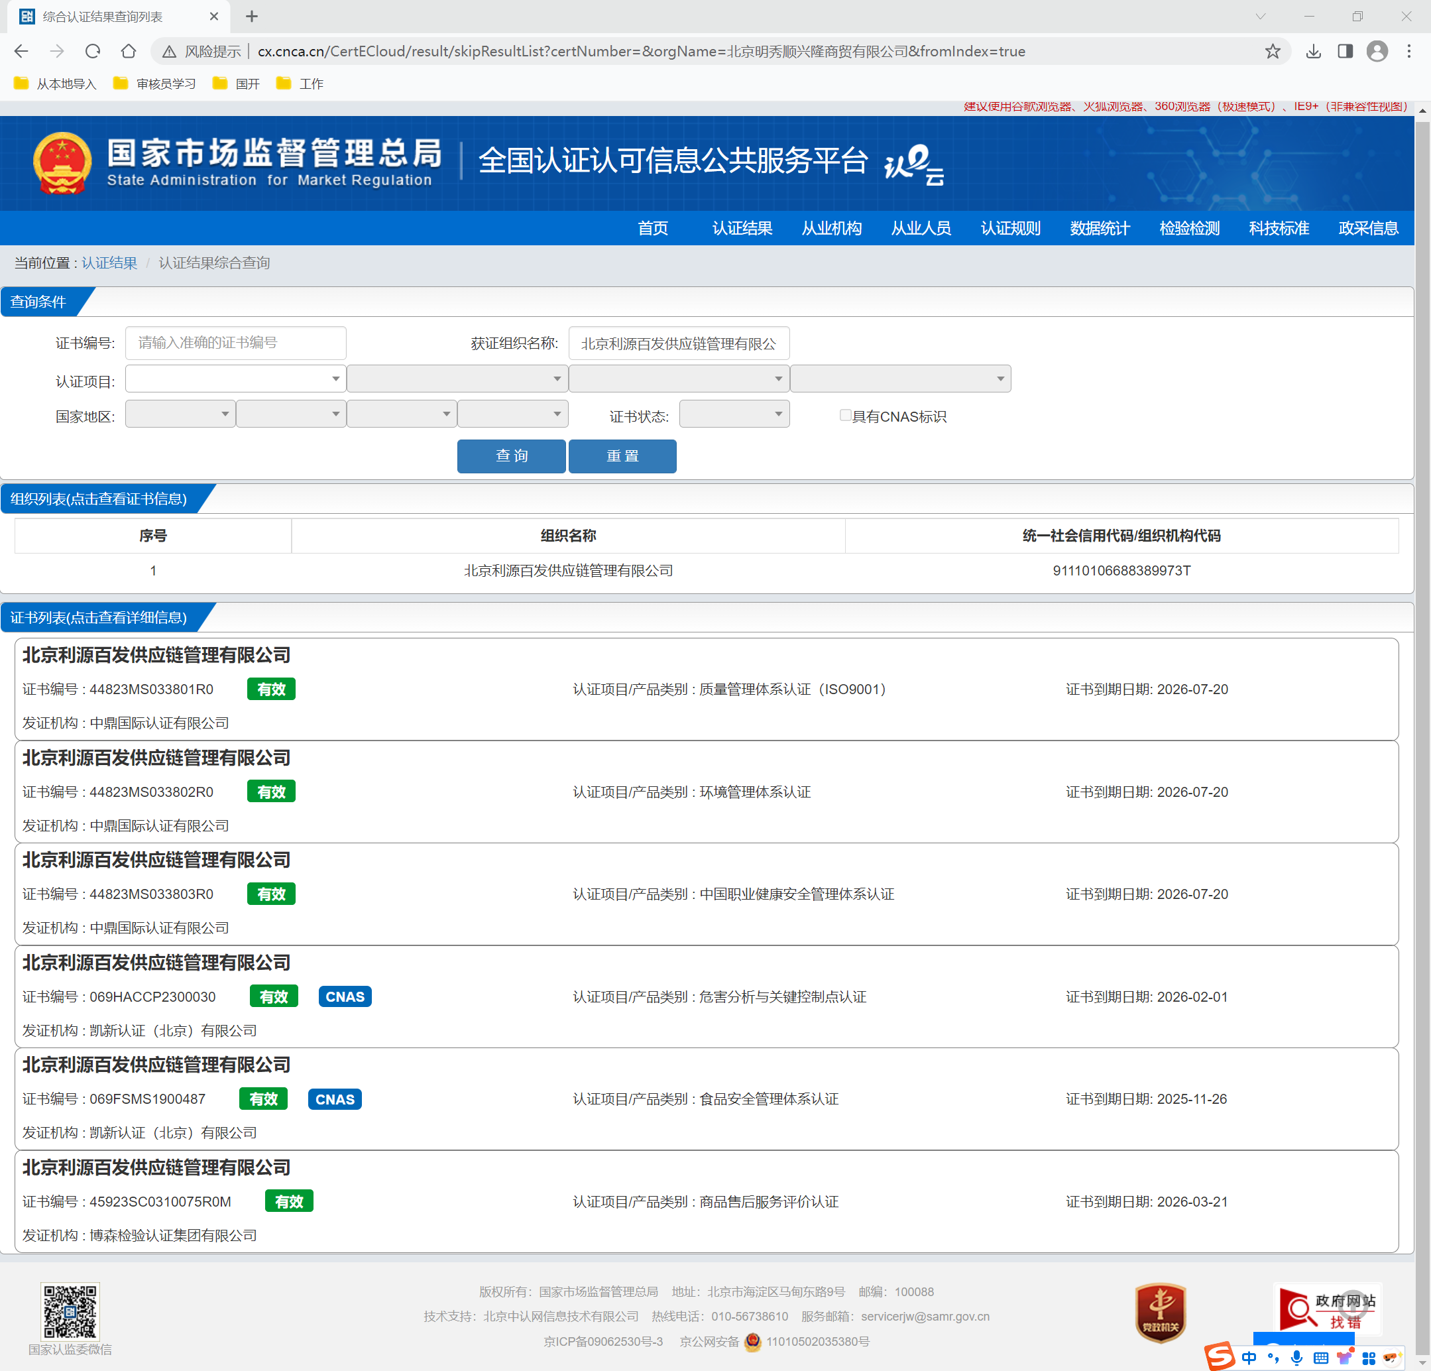
Task: Click the 证书编号 input field
Action: [x=235, y=343]
